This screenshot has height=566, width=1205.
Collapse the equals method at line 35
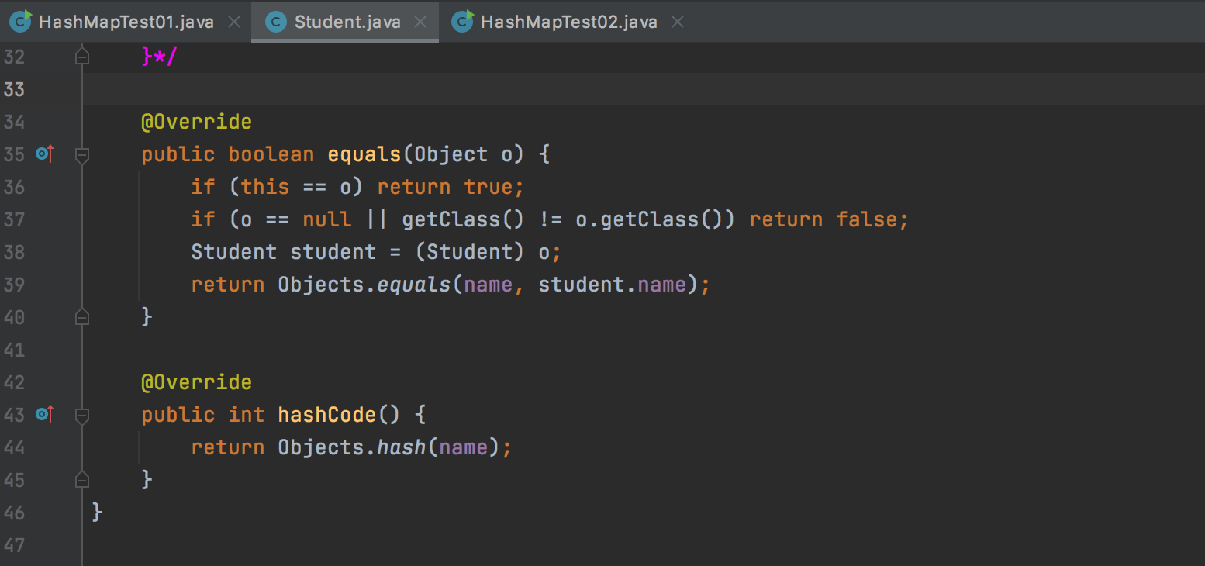(x=82, y=155)
